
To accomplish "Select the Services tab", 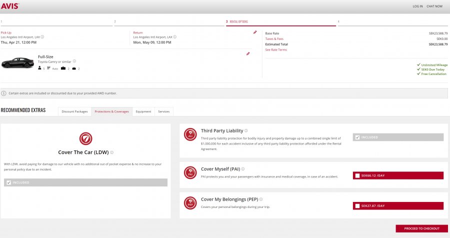I will click(x=163, y=111).
